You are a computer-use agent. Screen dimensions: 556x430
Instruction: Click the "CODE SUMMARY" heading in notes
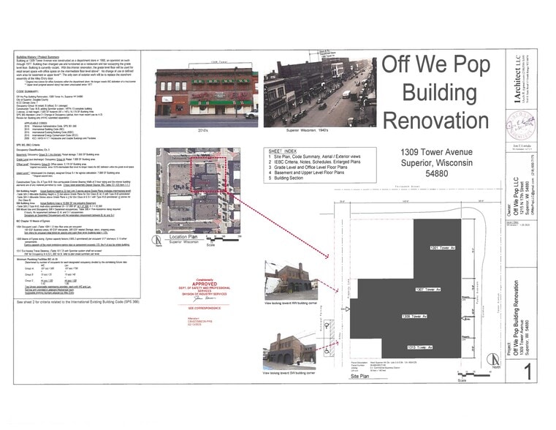click(x=27, y=91)
